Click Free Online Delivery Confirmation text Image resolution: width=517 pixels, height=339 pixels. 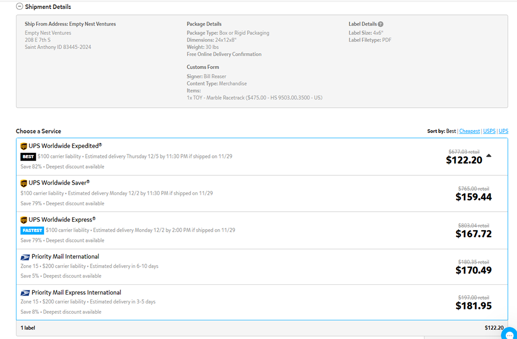(x=224, y=54)
